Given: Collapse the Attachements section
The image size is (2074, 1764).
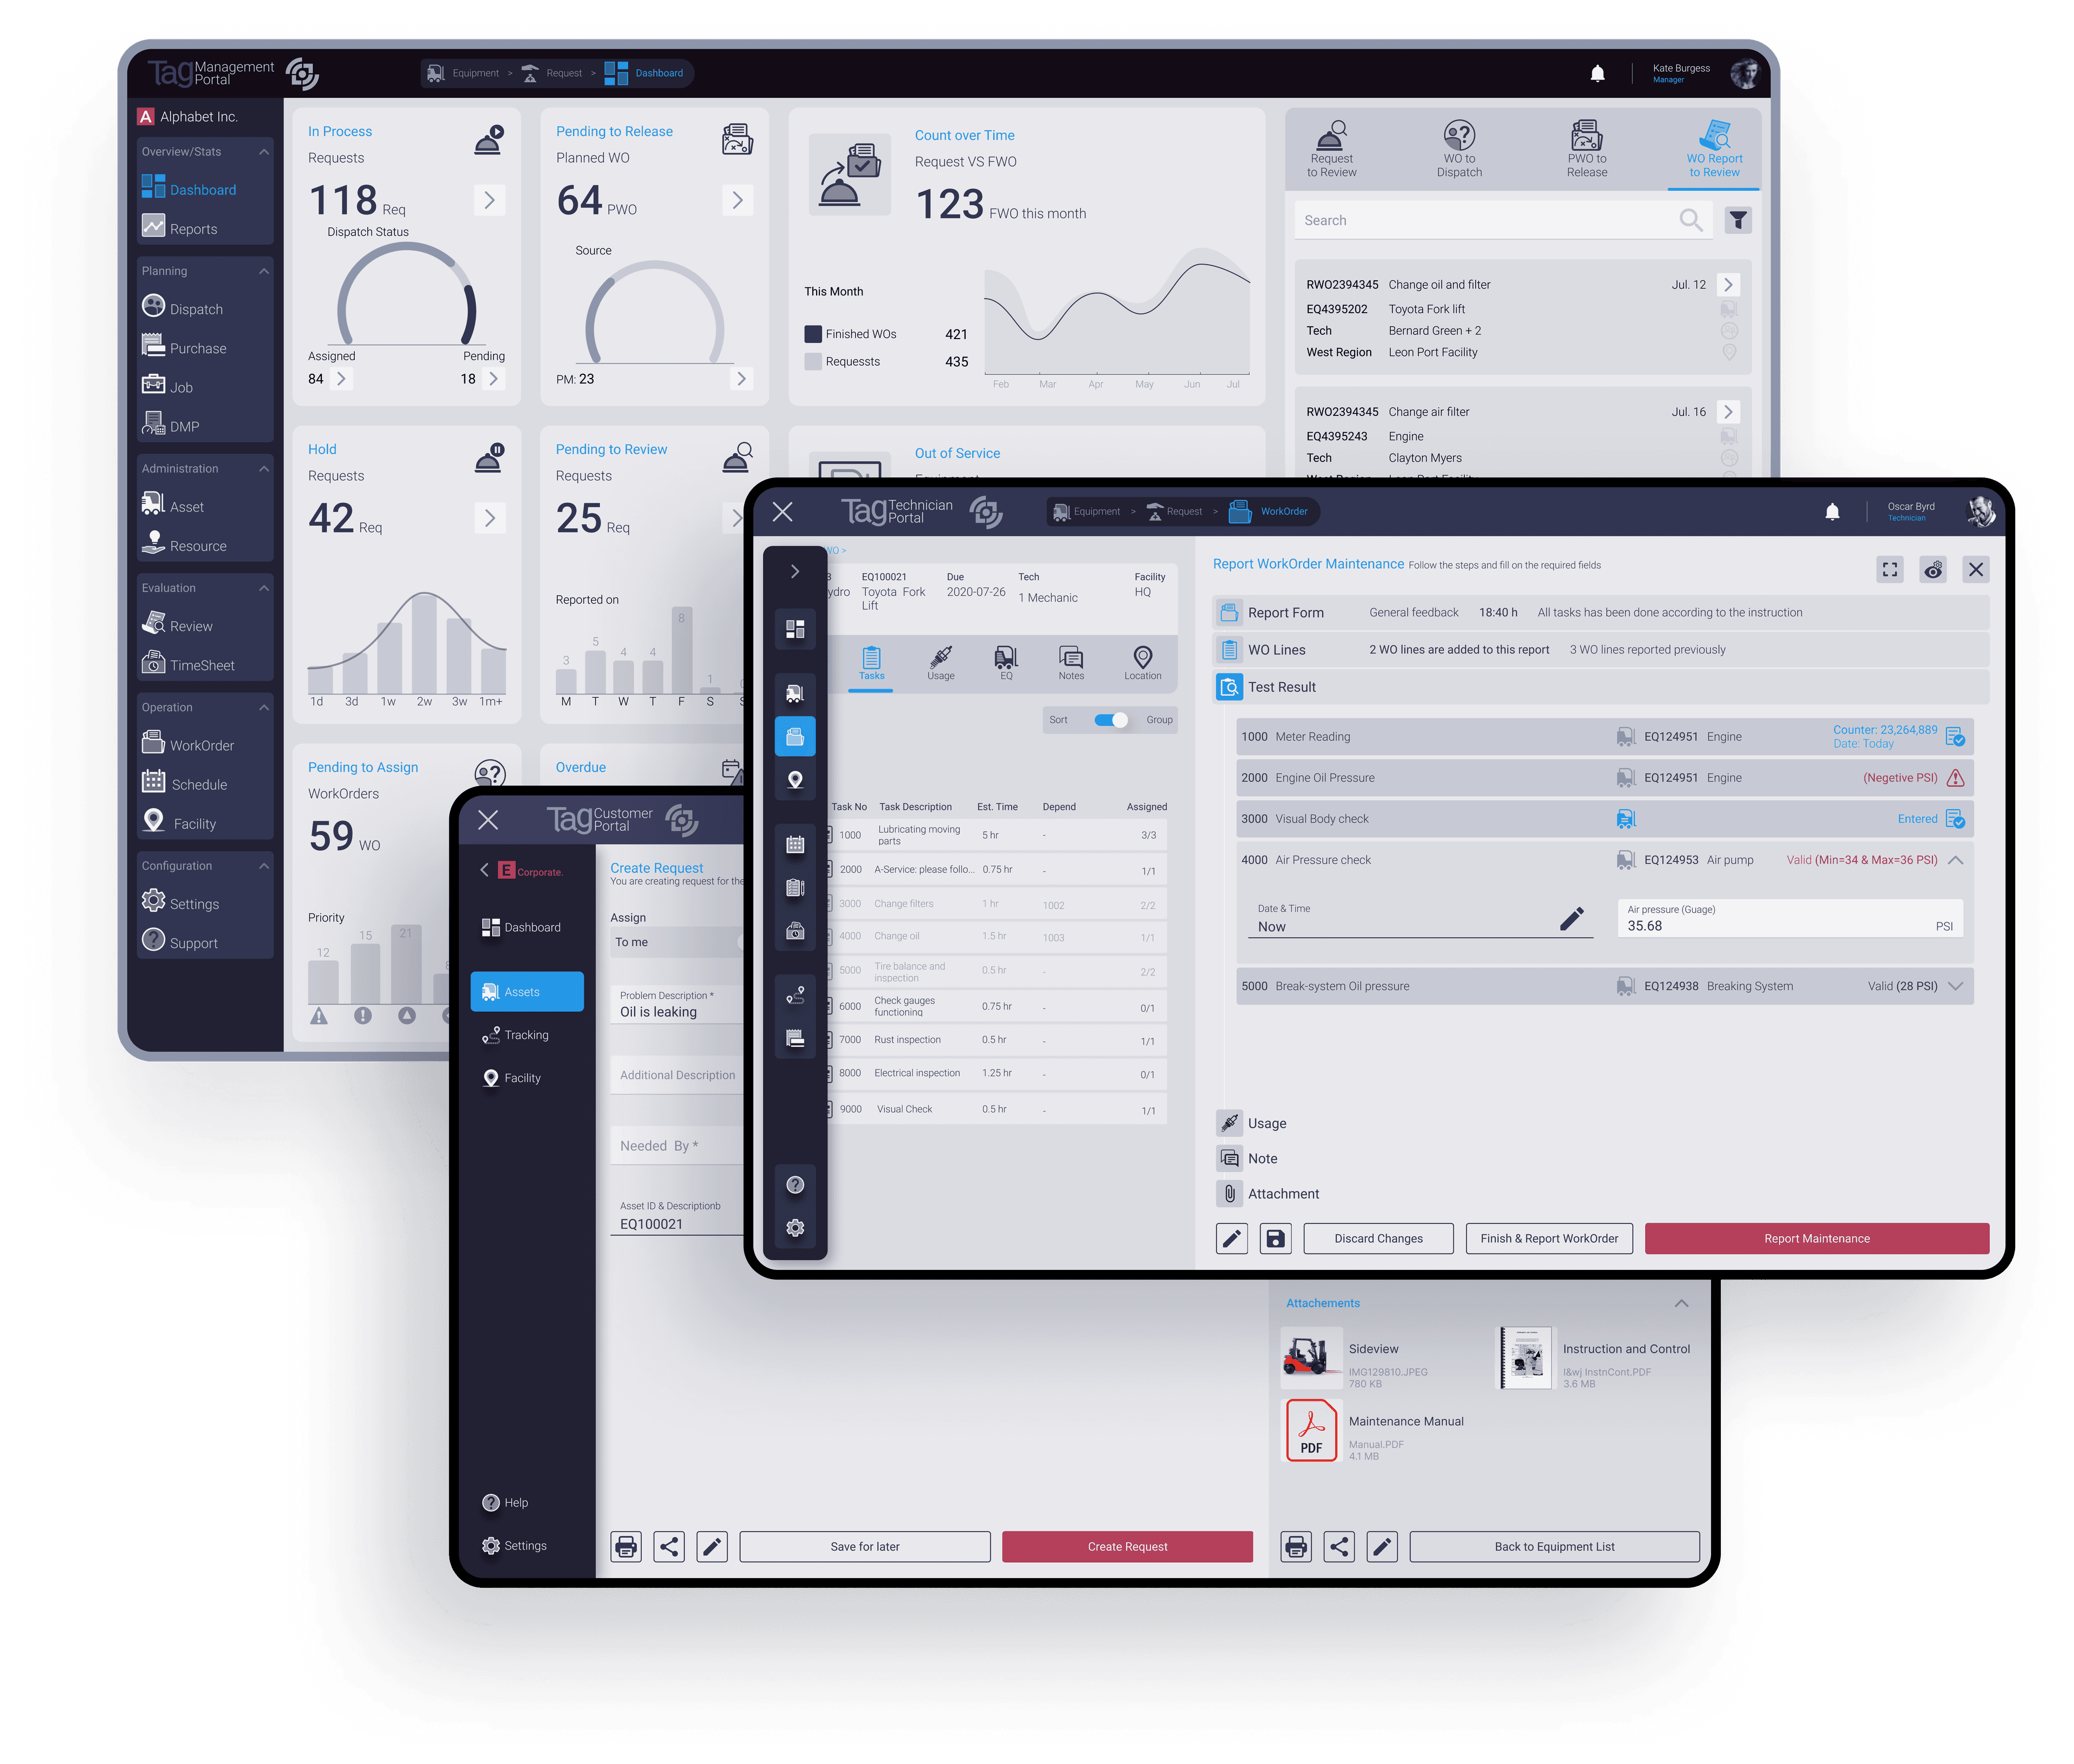Looking at the screenshot, I should tap(1681, 1303).
